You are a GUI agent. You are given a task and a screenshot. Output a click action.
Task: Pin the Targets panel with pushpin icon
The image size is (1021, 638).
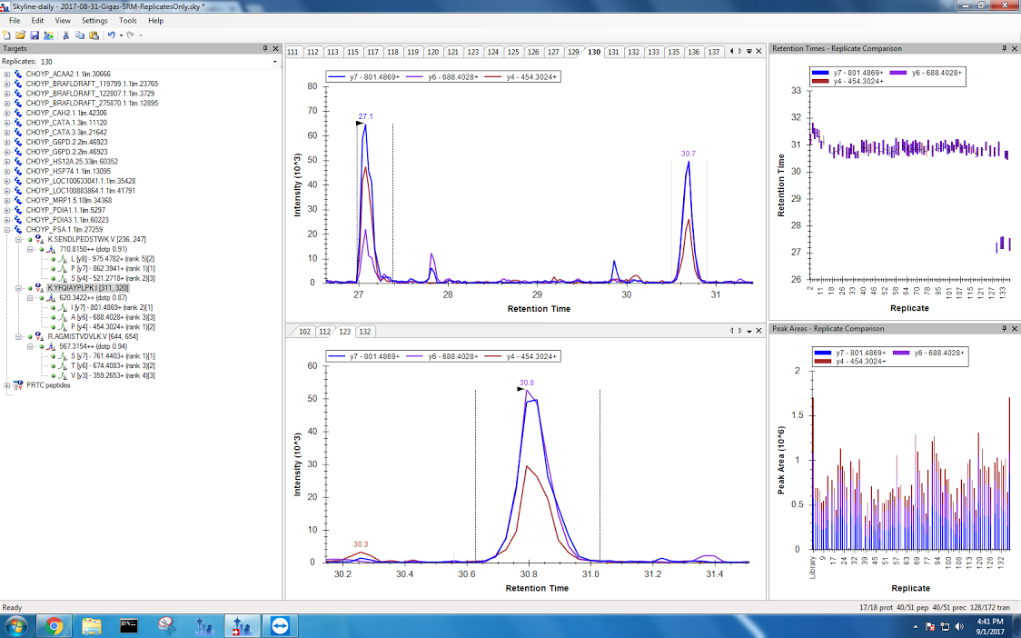click(265, 48)
